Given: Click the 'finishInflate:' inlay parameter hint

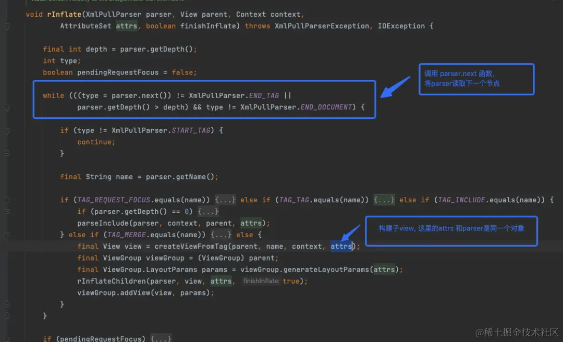Looking at the screenshot, I should click(261, 281).
